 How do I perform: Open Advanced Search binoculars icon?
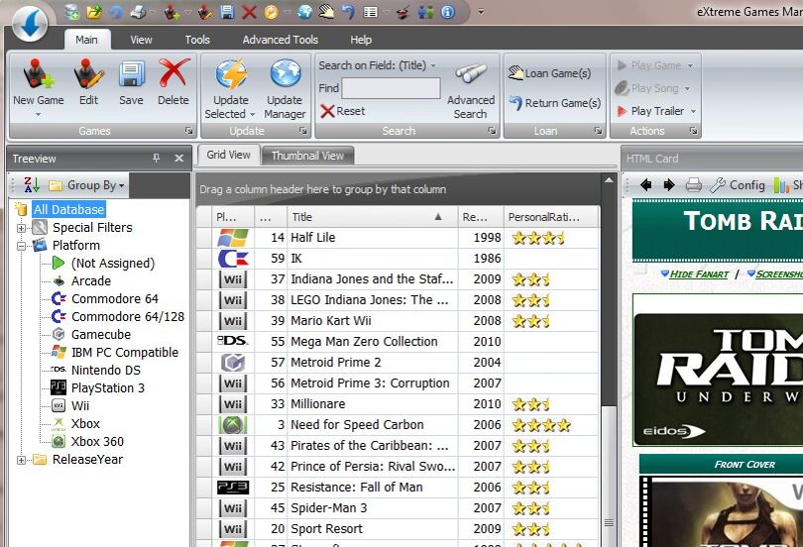[471, 74]
